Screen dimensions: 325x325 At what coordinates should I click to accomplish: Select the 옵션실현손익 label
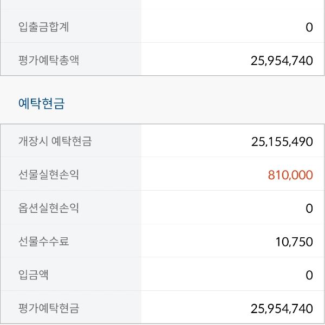click(x=49, y=208)
